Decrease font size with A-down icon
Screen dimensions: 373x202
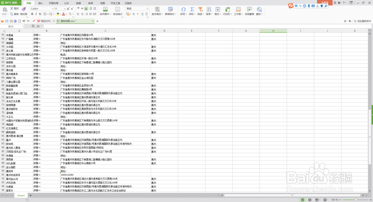click(72, 9)
